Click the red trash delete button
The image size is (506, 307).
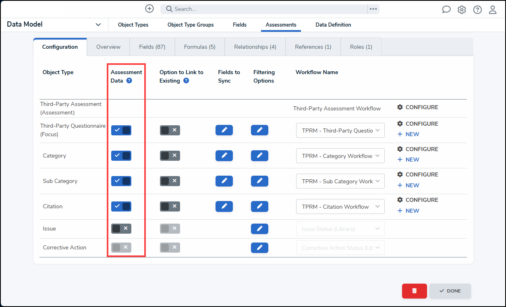(414, 291)
